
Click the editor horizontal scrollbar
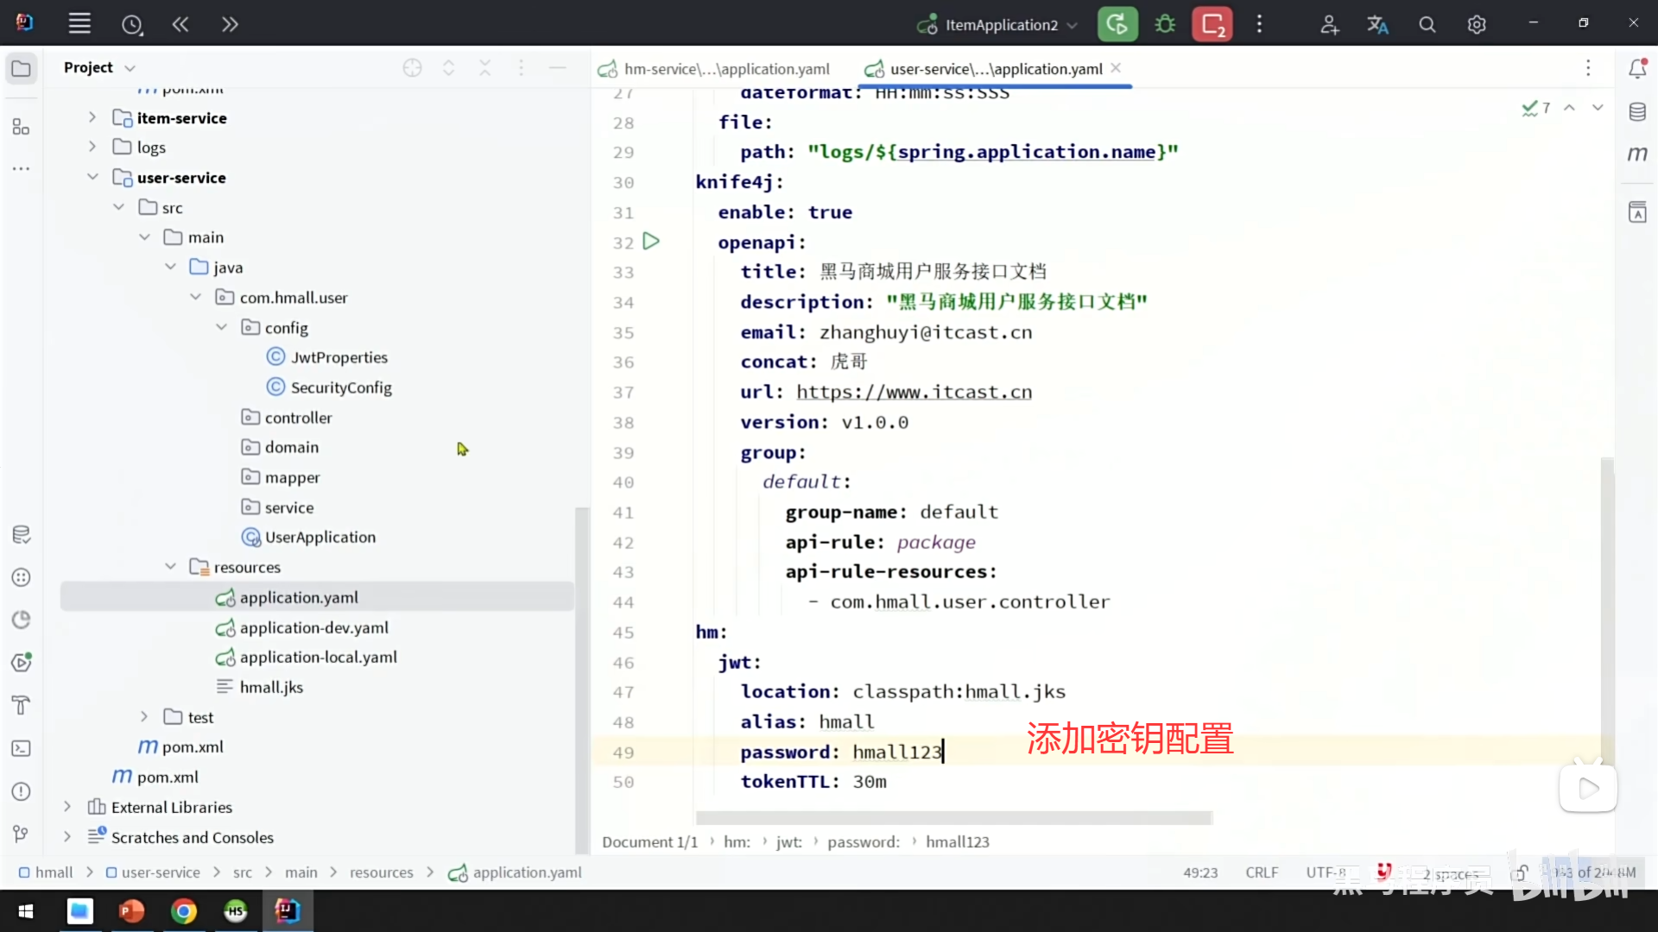click(x=953, y=816)
